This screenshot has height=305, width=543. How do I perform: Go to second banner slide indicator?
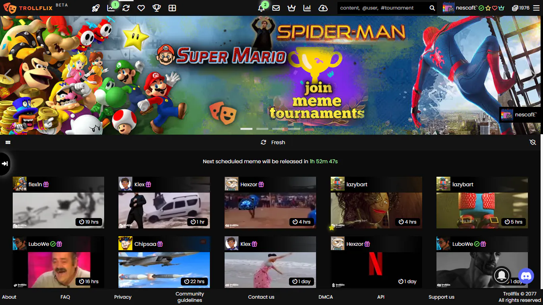pos(262,129)
